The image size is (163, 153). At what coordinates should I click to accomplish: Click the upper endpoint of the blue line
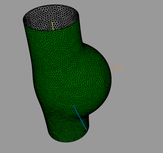[x=73, y=106]
